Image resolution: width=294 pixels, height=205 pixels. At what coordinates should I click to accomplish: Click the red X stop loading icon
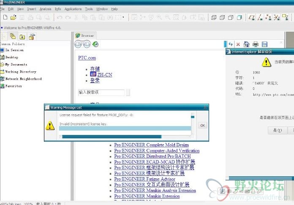click(x=238, y=44)
